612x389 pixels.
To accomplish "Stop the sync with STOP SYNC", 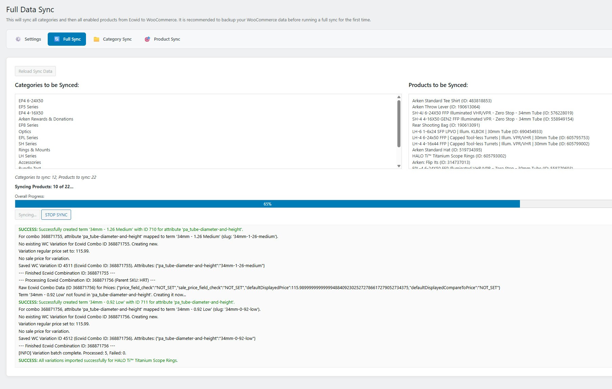I will [x=56, y=215].
